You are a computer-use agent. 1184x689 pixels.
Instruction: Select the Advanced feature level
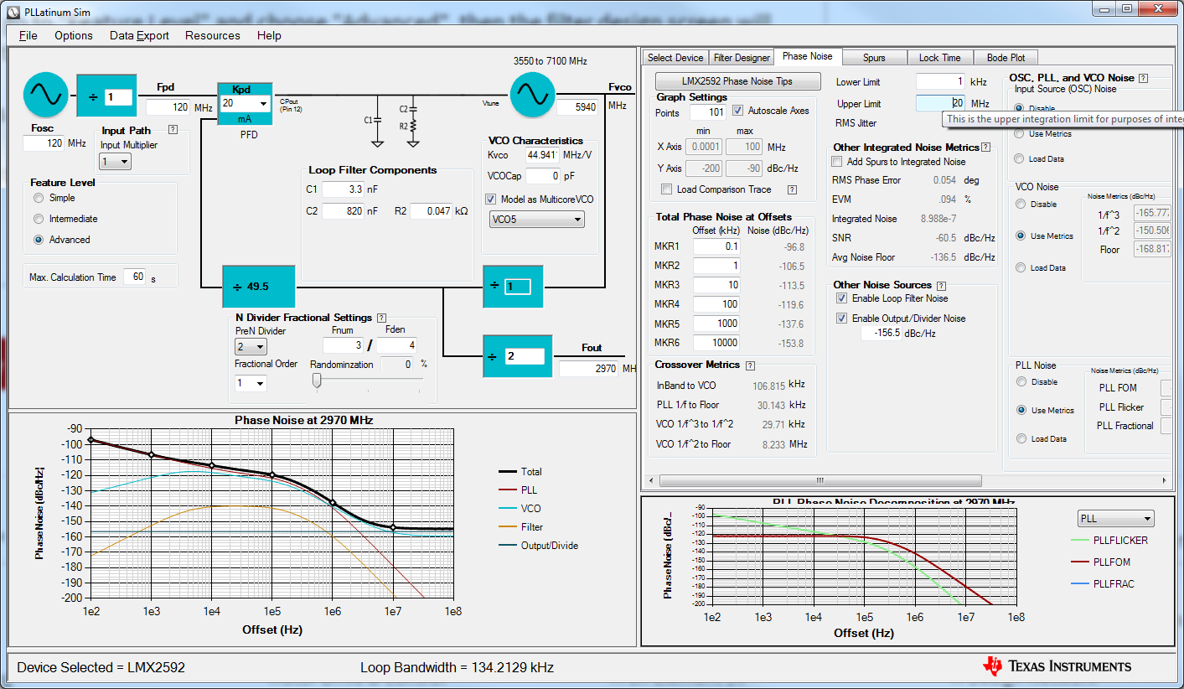point(39,240)
